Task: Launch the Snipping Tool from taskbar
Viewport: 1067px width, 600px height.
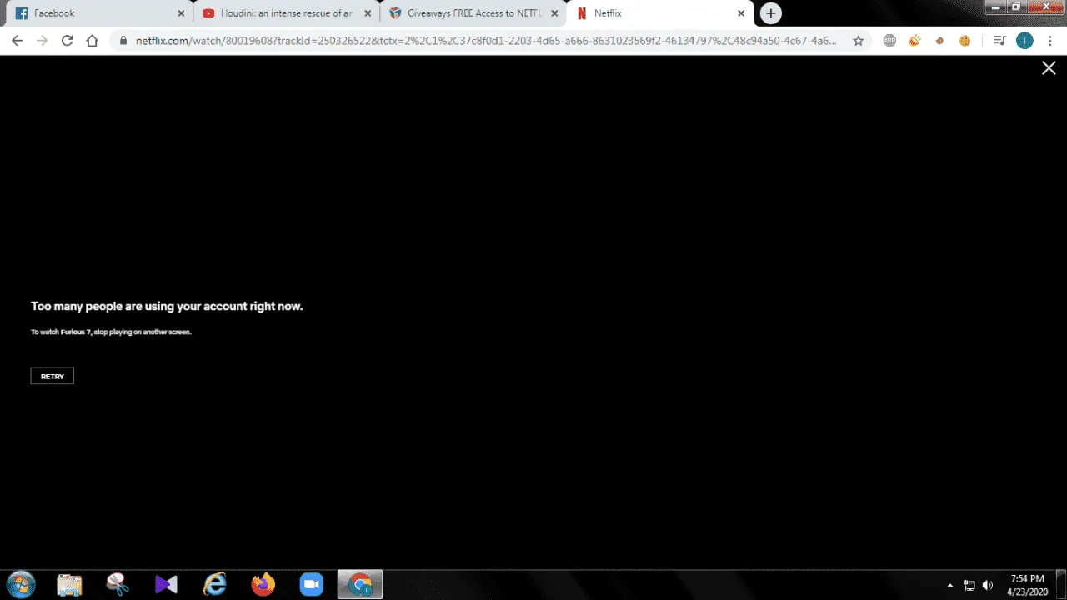Action: [x=118, y=585]
